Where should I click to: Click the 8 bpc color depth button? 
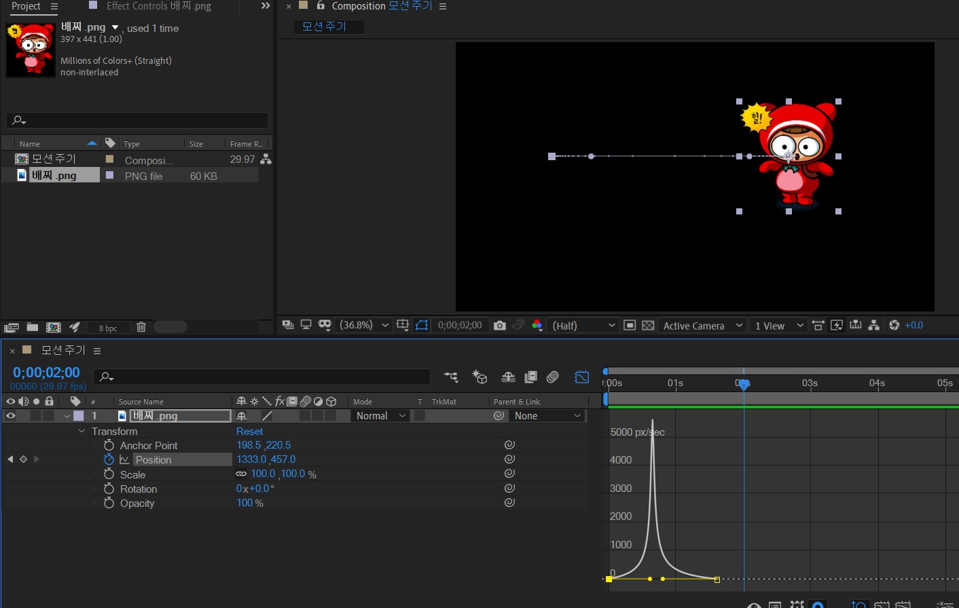(x=108, y=328)
